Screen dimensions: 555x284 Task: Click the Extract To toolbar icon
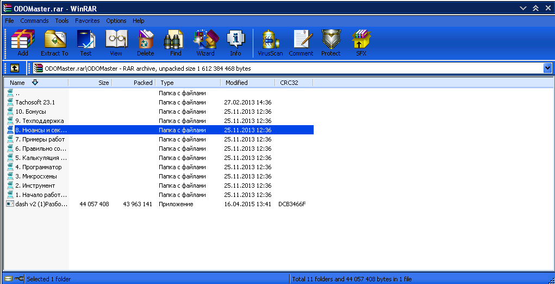54,40
